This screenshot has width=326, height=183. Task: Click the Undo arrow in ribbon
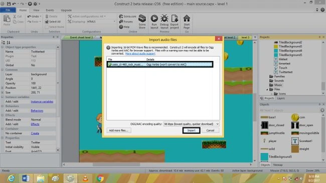[29, 16]
